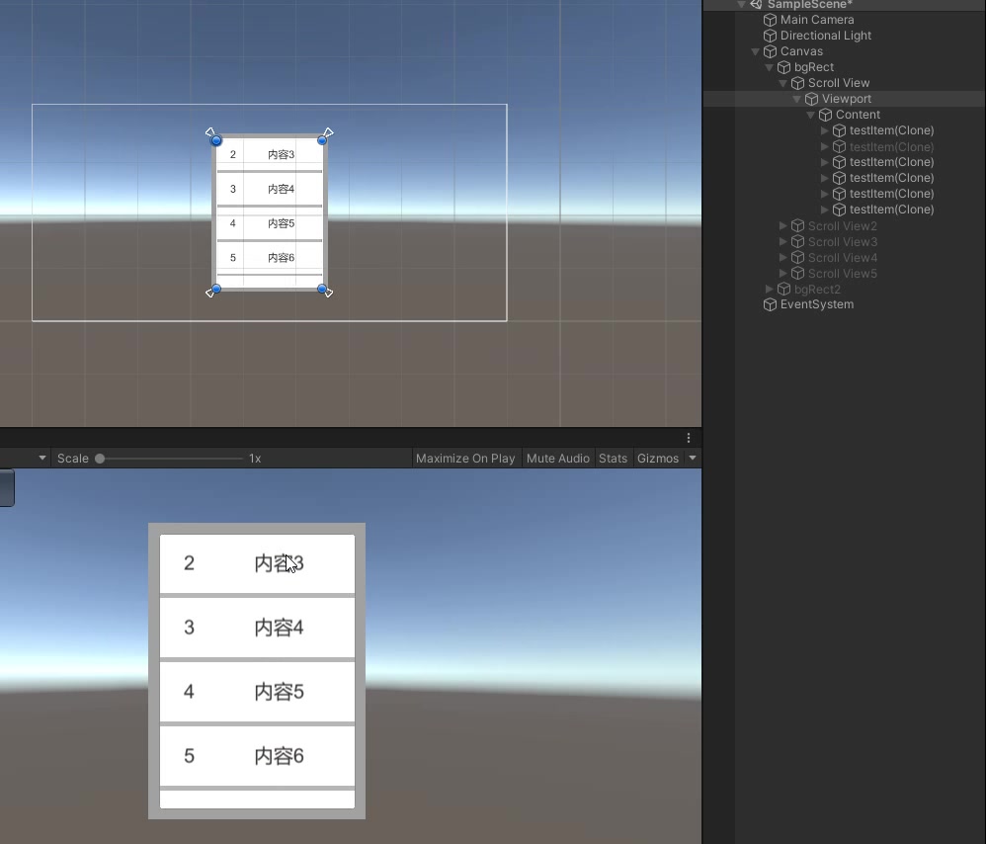
Task: Open the Gizmos dropdown arrow
Action: 693,459
